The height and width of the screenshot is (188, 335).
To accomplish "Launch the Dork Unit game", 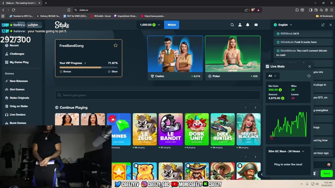I will pos(197,129).
